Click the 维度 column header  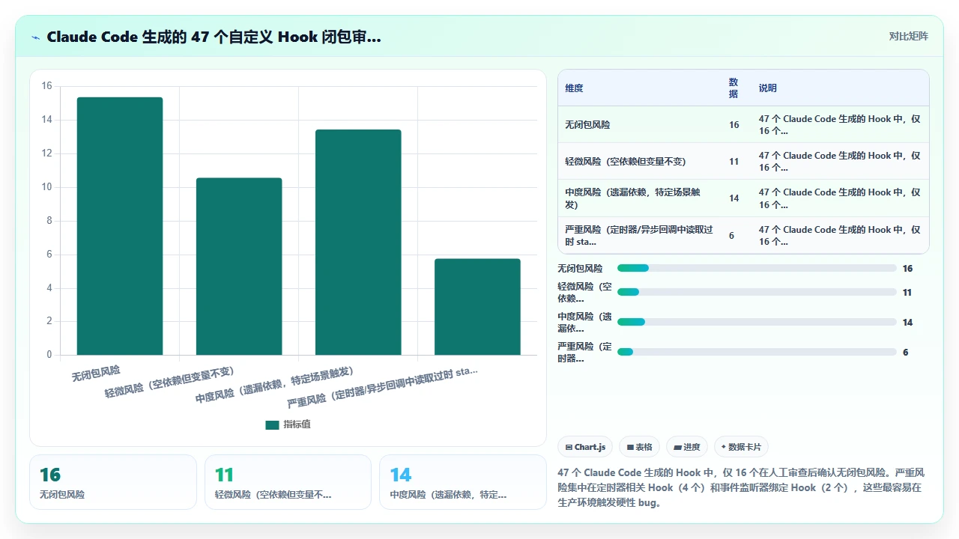574,88
